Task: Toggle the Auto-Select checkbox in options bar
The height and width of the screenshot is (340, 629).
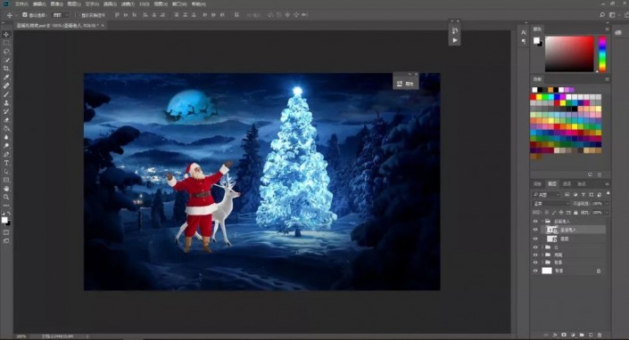Action: pos(25,15)
